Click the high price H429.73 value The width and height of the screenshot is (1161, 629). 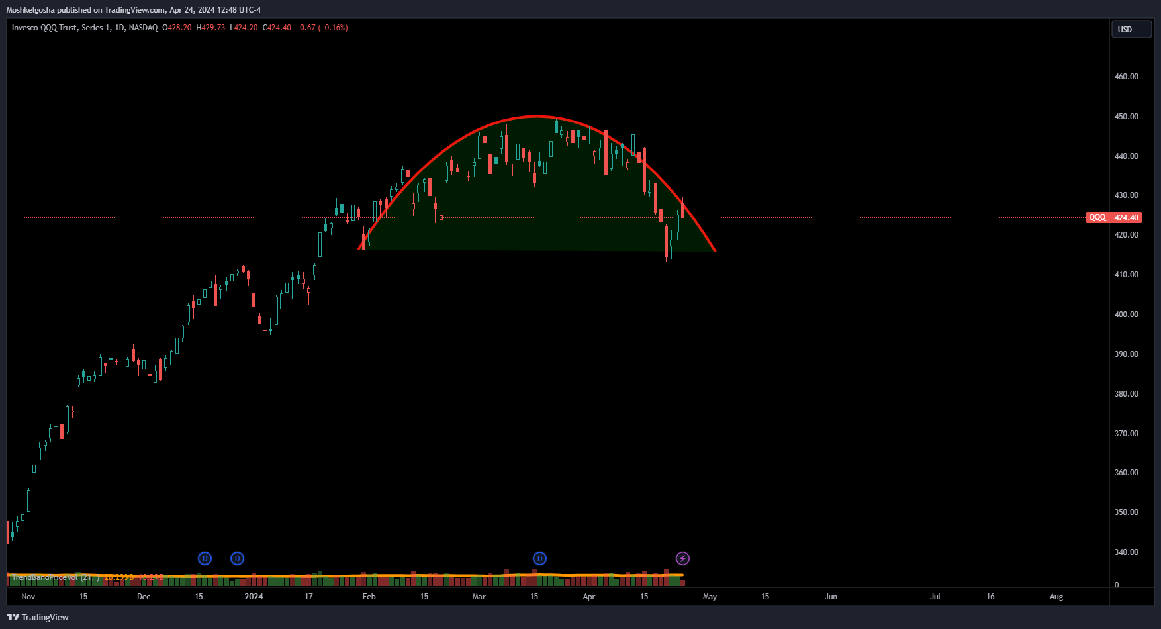click(210, 28)
